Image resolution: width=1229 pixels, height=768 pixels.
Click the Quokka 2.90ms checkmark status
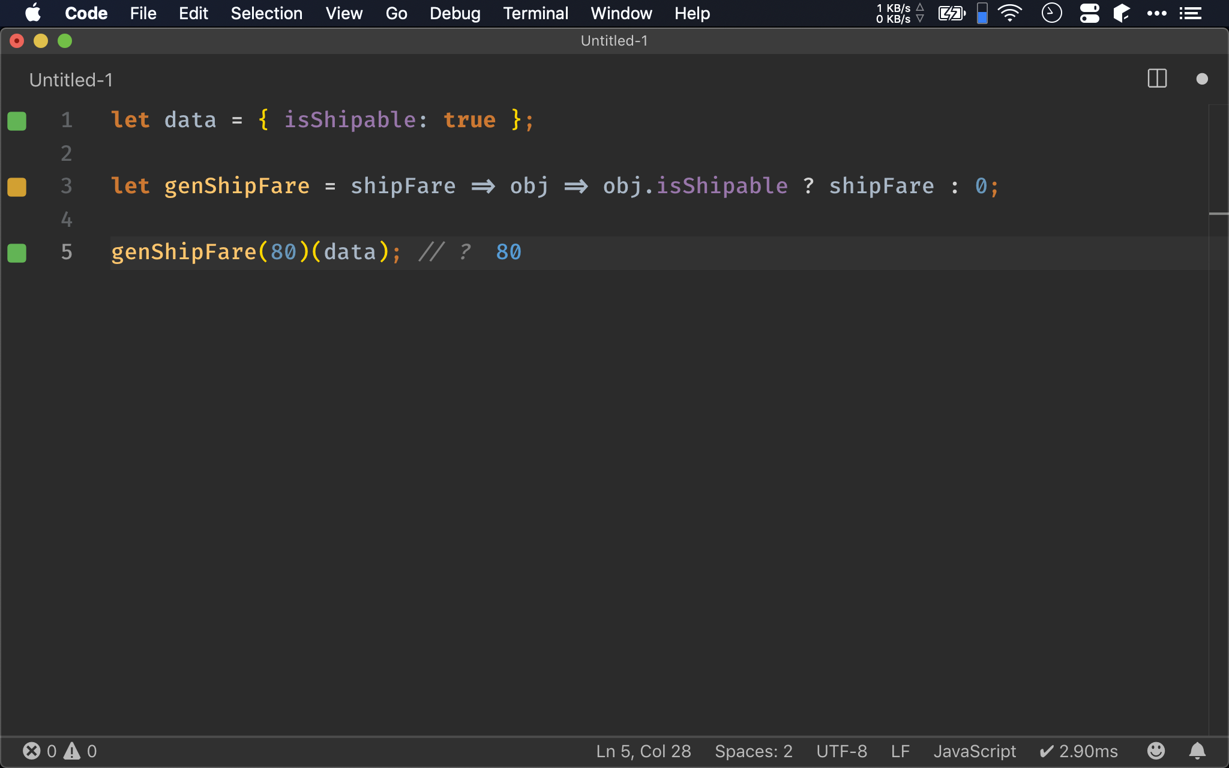tap(1079, 751)
